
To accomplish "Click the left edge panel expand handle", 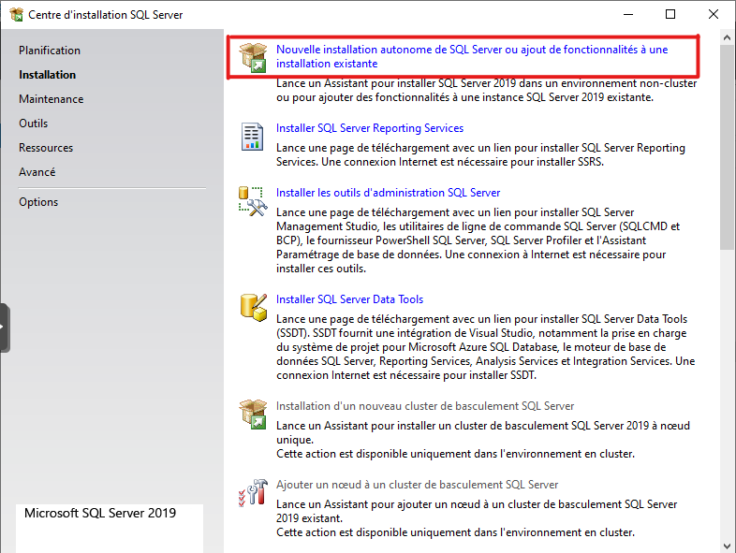I will click(4, 327).
